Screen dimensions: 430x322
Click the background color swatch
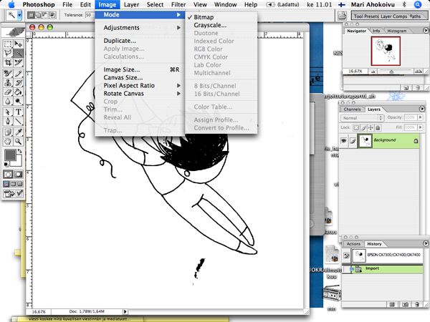click(17, 162)
